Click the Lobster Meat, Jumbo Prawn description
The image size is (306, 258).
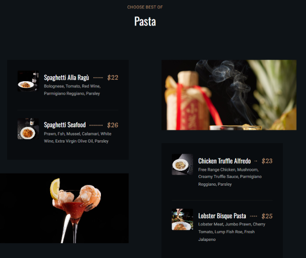point(232,232)
